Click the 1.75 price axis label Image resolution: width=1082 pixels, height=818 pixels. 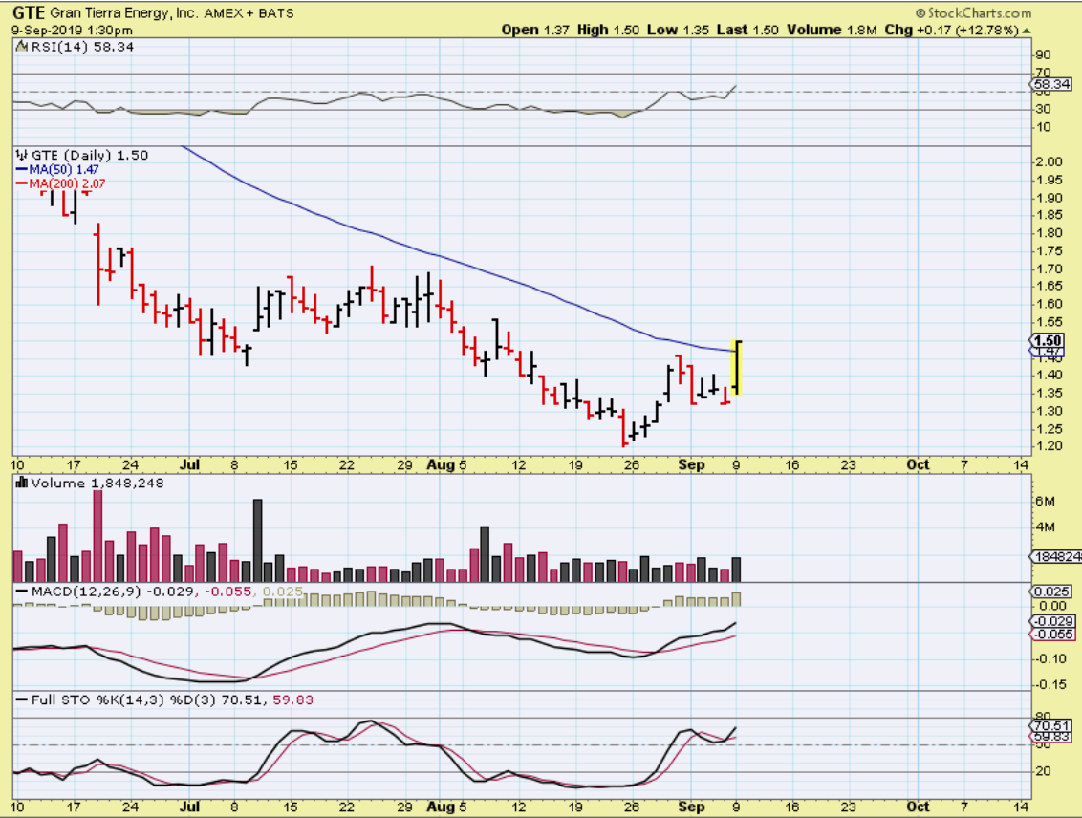(1050, 251)
